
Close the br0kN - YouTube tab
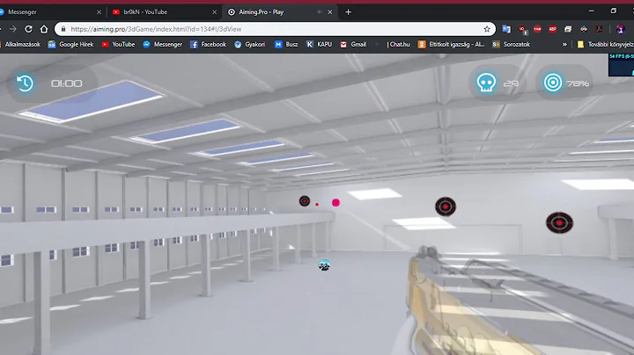coord(215,12)
